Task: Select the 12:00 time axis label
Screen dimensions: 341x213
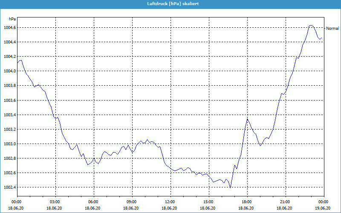Action: point(170,202)
